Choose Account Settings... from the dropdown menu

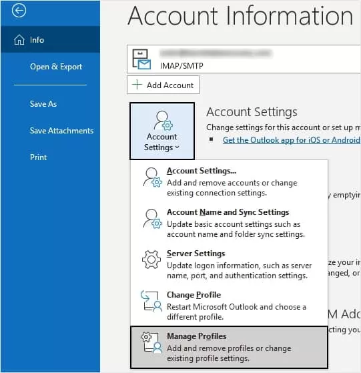230,181
